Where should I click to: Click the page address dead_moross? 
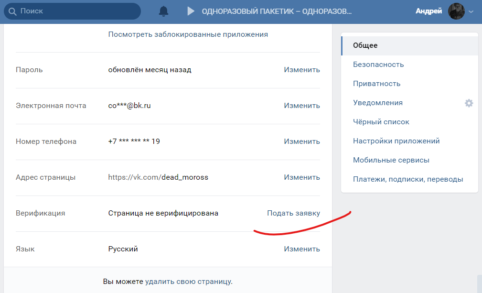185,177
